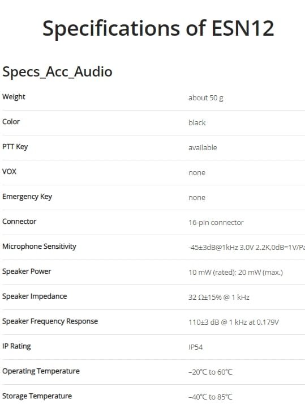Click the Weight row label
Screen dimensions: 305x412
[14, 97]
